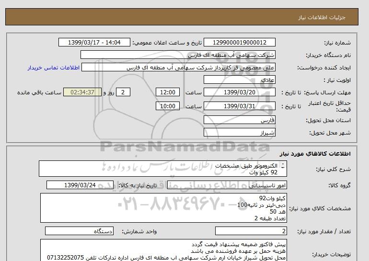Click delivery province field فارس
The height and width of the screenshot is (261, 369).
(x=239, y=120)
